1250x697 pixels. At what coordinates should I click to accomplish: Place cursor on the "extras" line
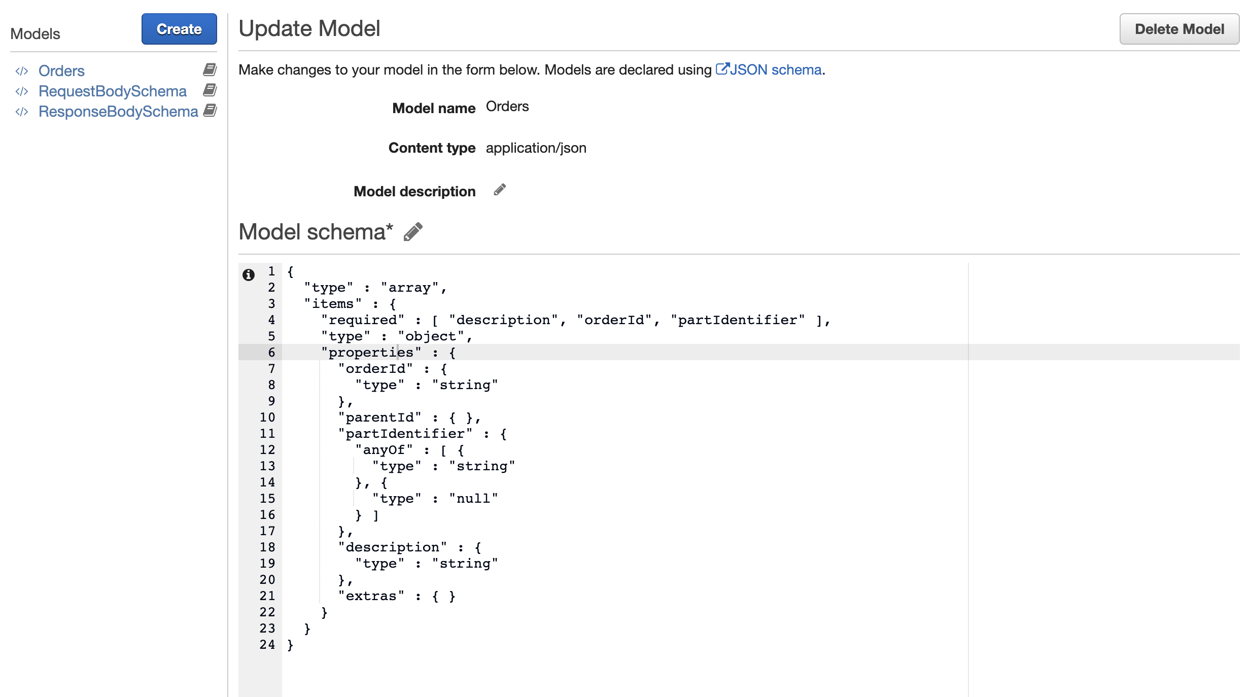(x=371, y=596)
